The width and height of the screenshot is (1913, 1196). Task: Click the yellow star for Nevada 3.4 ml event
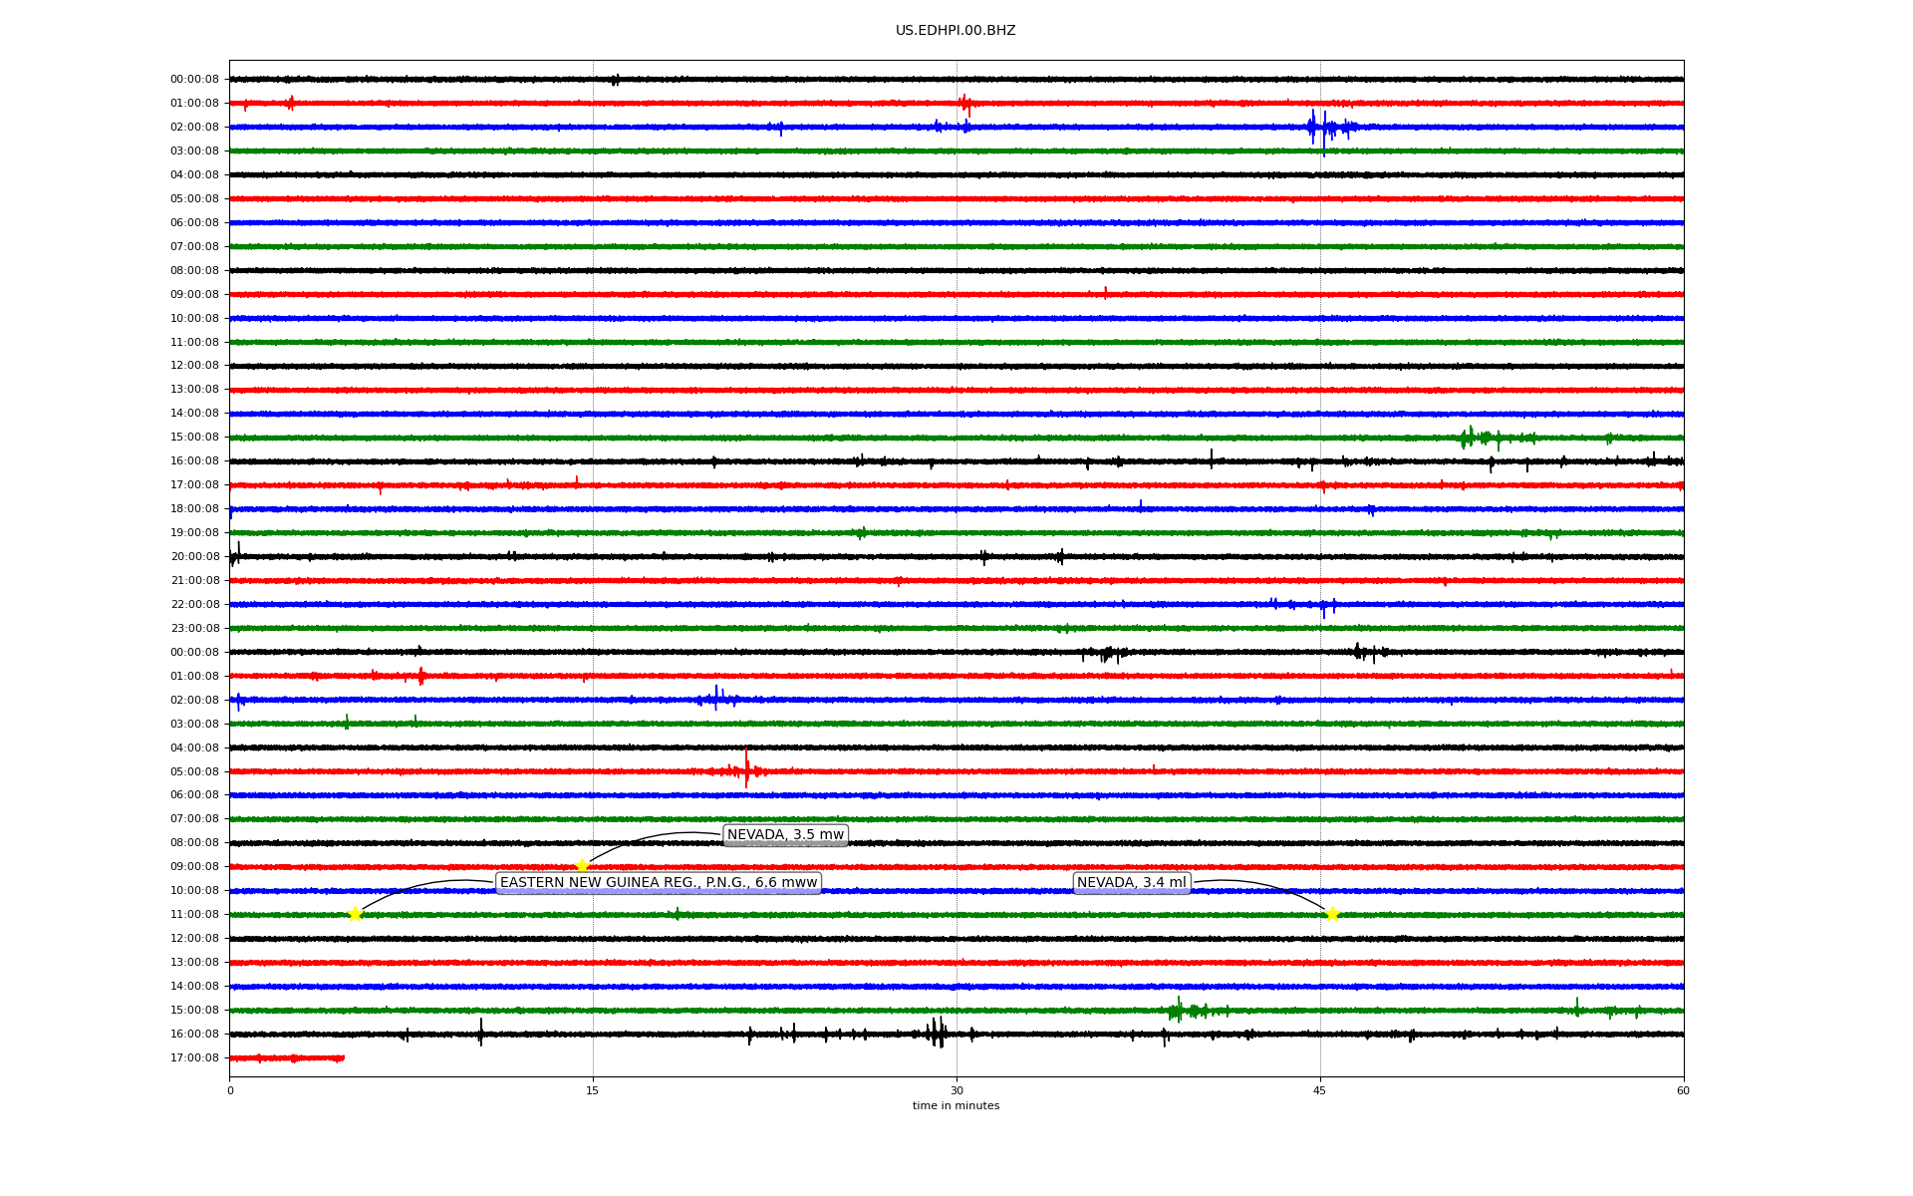tap(1332, 914)
